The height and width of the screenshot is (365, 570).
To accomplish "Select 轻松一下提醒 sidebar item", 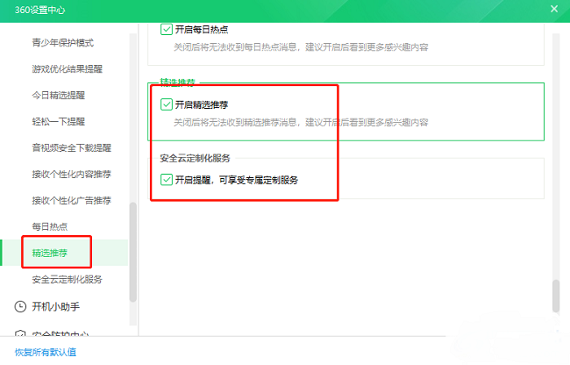I will (58, 121).
